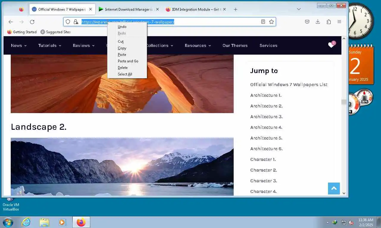The width and height of the screenshot is (381, 228).
Task: Expand the Reviews navigation dropdown
Action: point(84,45)
